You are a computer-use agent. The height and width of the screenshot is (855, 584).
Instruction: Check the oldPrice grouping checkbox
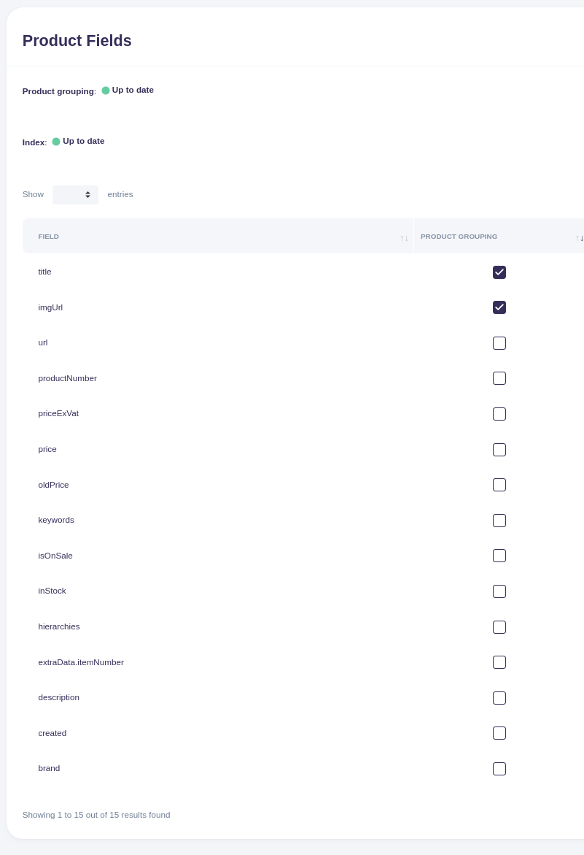[x=499, y=485]
